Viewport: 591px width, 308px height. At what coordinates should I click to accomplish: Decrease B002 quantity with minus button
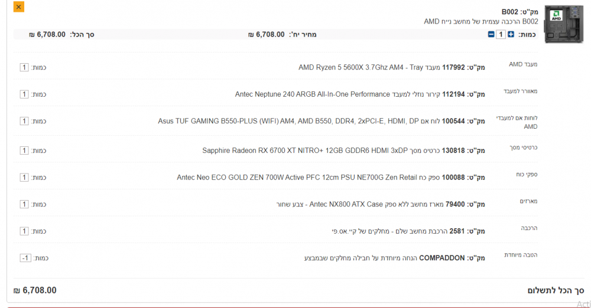click(x=491, y=34)
